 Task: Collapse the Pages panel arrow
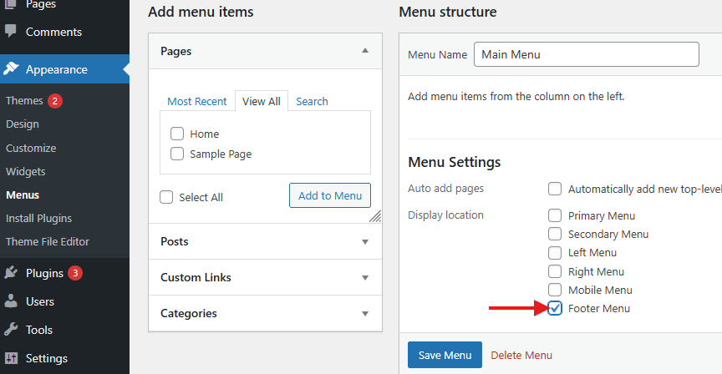[x=365, y=51]
